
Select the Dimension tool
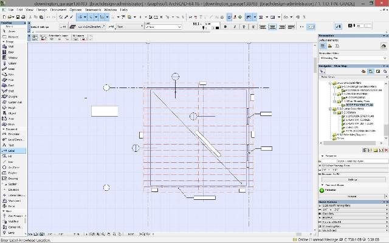tap(13, 134)
